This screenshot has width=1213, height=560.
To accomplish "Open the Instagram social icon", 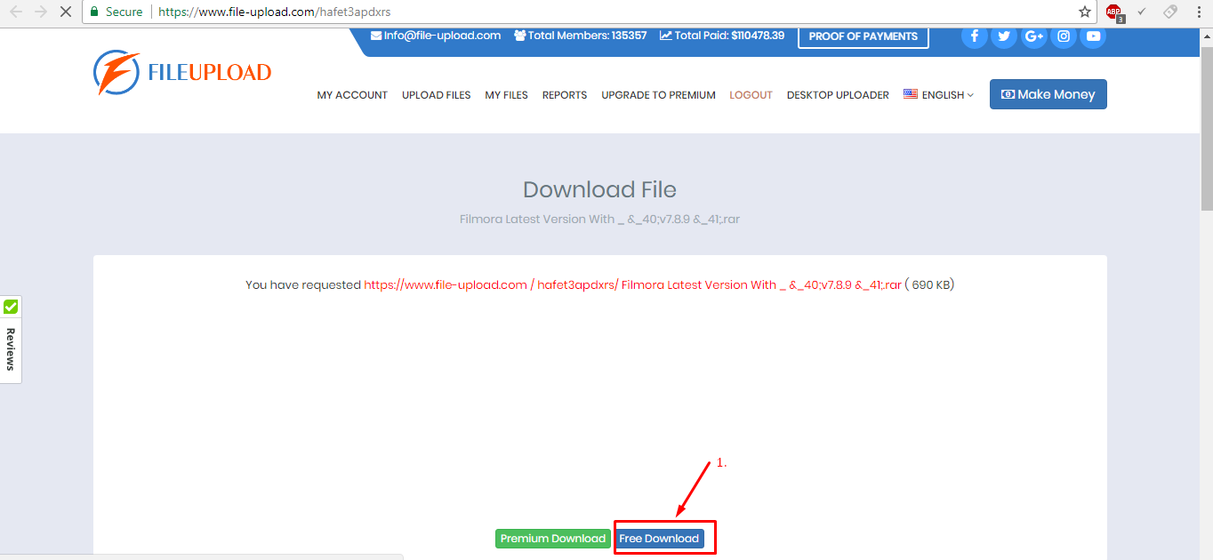I will point(1064,36).
